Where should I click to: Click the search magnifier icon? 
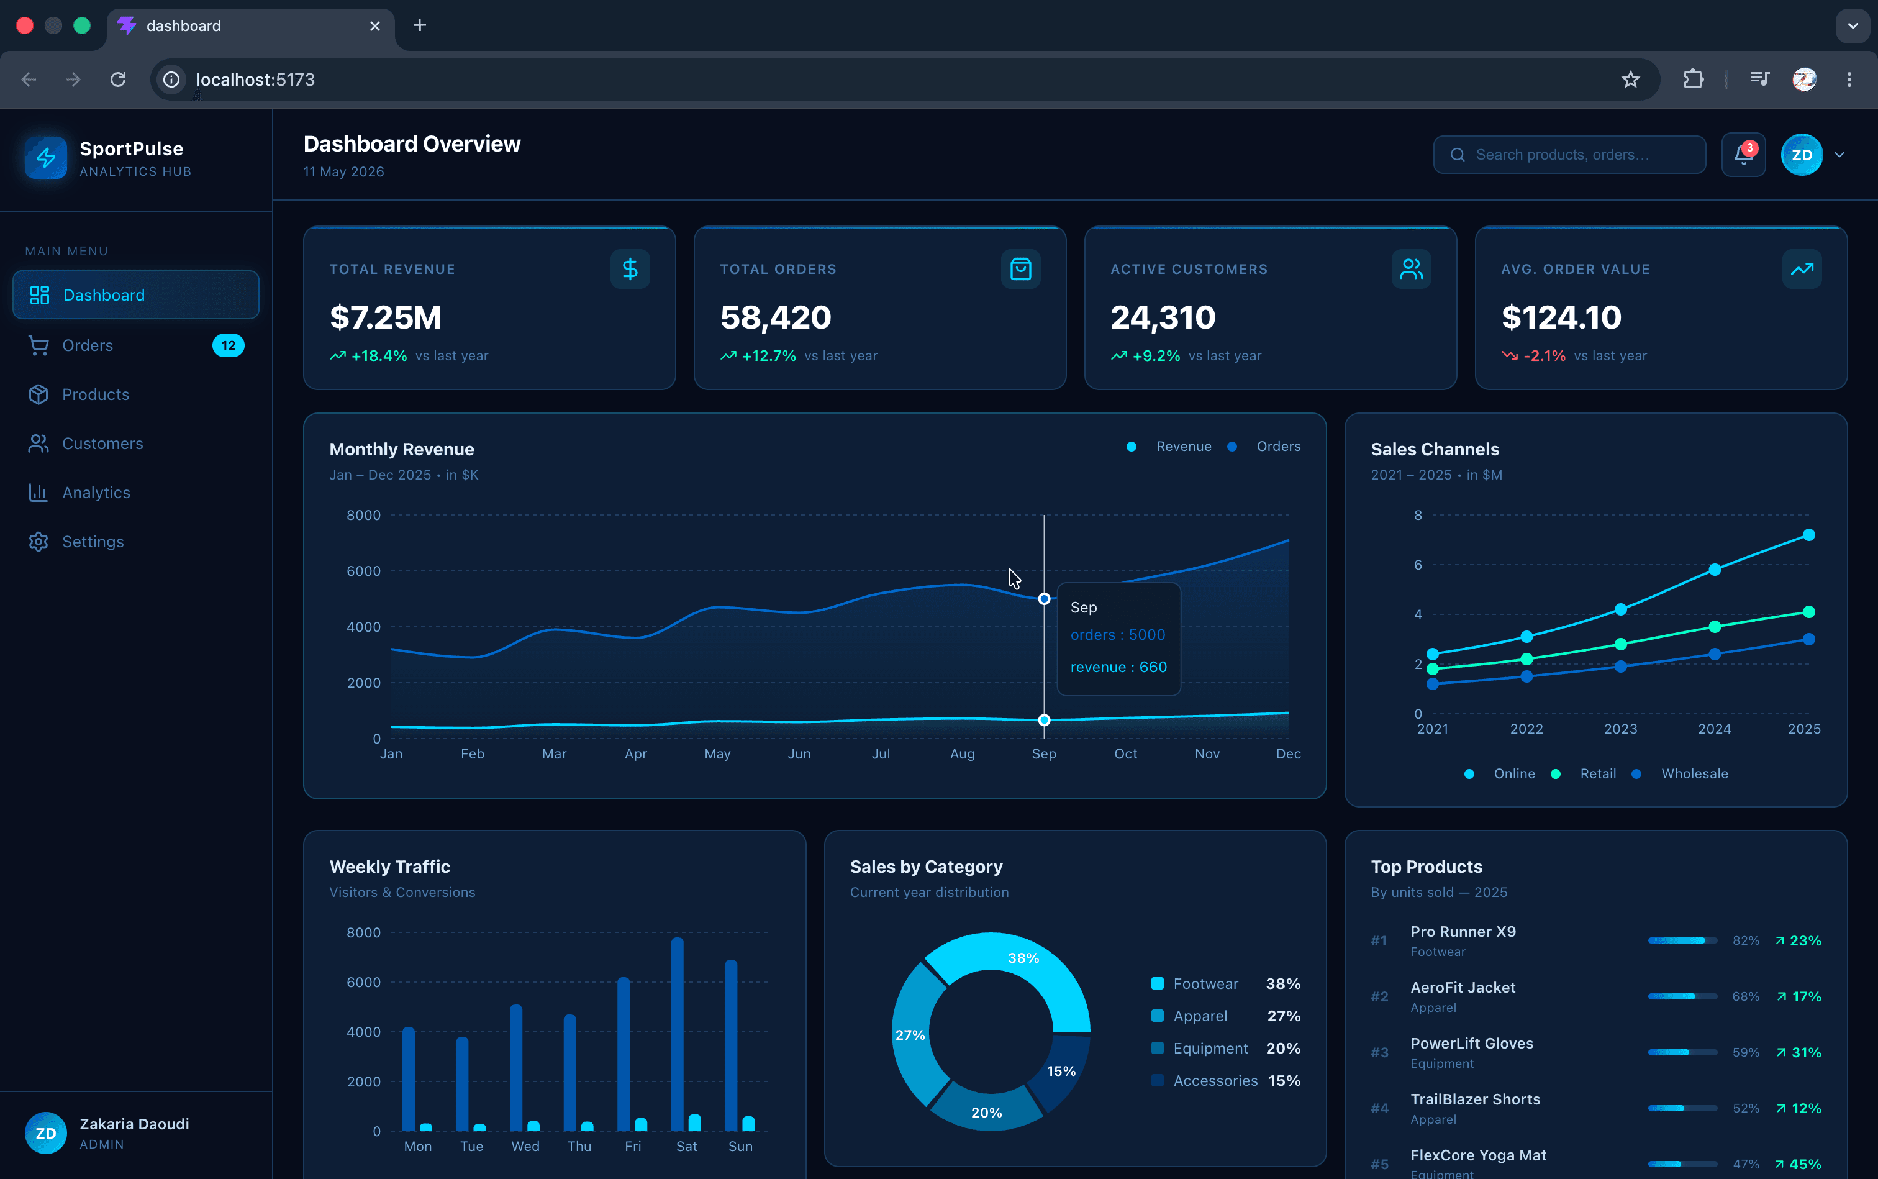point(1457,155)
